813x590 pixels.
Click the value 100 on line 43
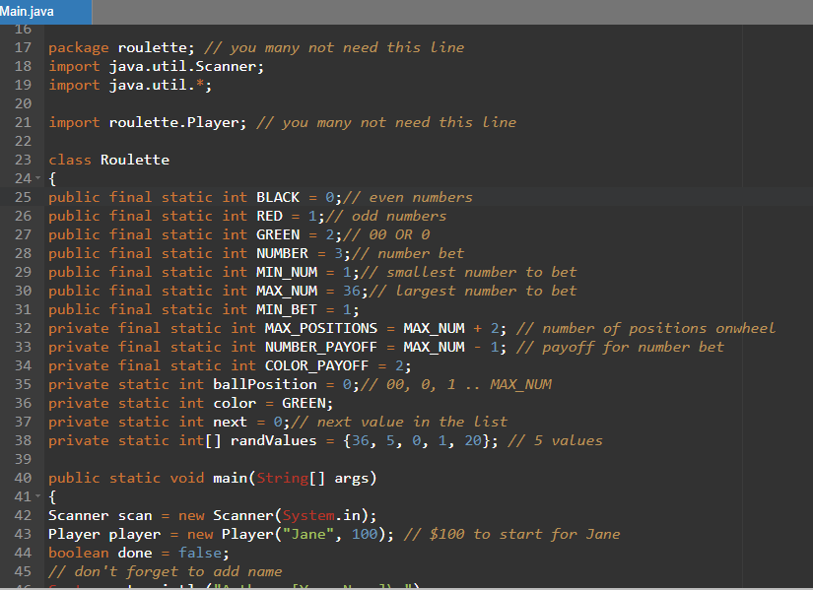pyautogui.click(x=365, y=534)
